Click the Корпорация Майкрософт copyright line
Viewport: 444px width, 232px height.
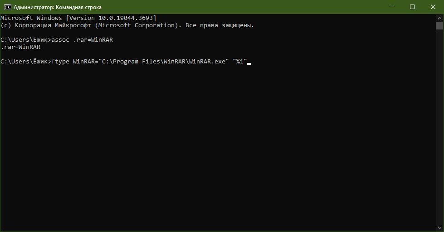(x=127, y=25)
